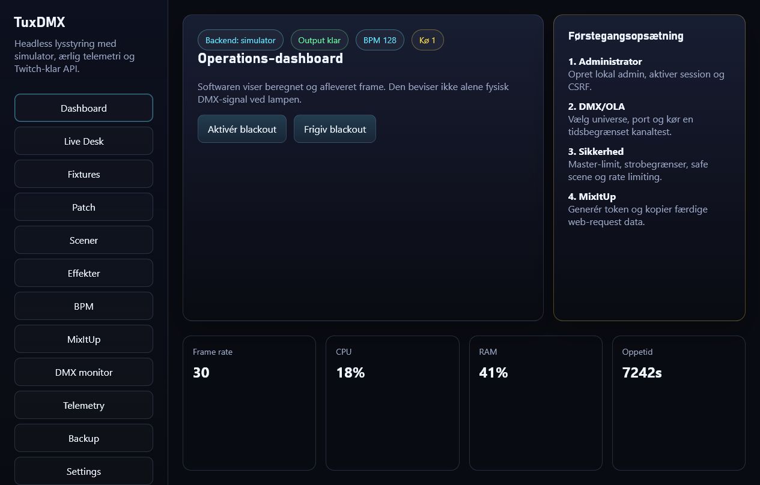This screenshot has width=760, height=485.
Task: Navigate to Effekter
Action: tap(84, 273)
